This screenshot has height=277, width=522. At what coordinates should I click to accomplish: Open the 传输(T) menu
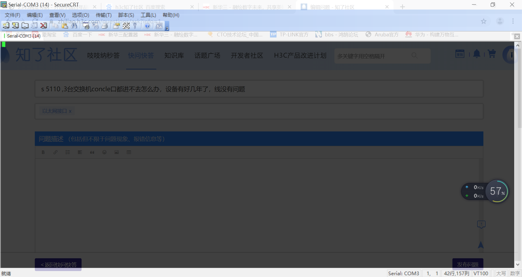point(104,15)
